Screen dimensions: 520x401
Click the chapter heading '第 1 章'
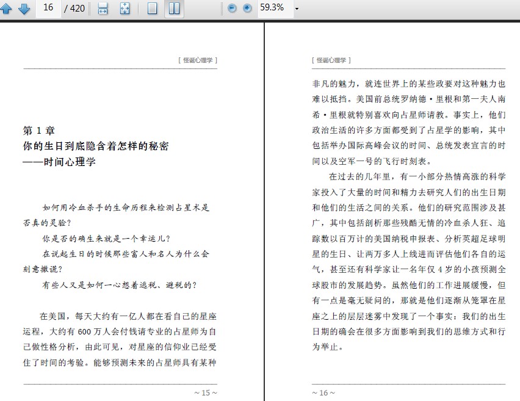(39, 131)
